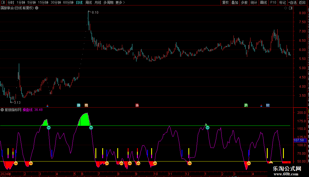Click the 标记 mark button
Viewport: 309px width, 177px height.
coord(282,2)
